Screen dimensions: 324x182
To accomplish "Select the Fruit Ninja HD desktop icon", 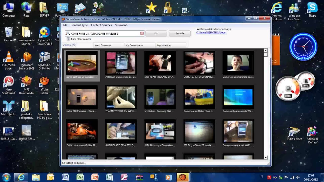I will [44, 110].
